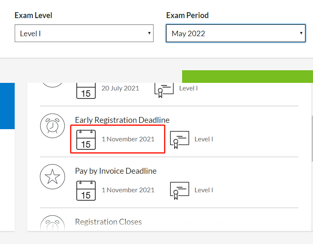Click certificate icon in Early Registration Deadline row

tap(180, 139)
